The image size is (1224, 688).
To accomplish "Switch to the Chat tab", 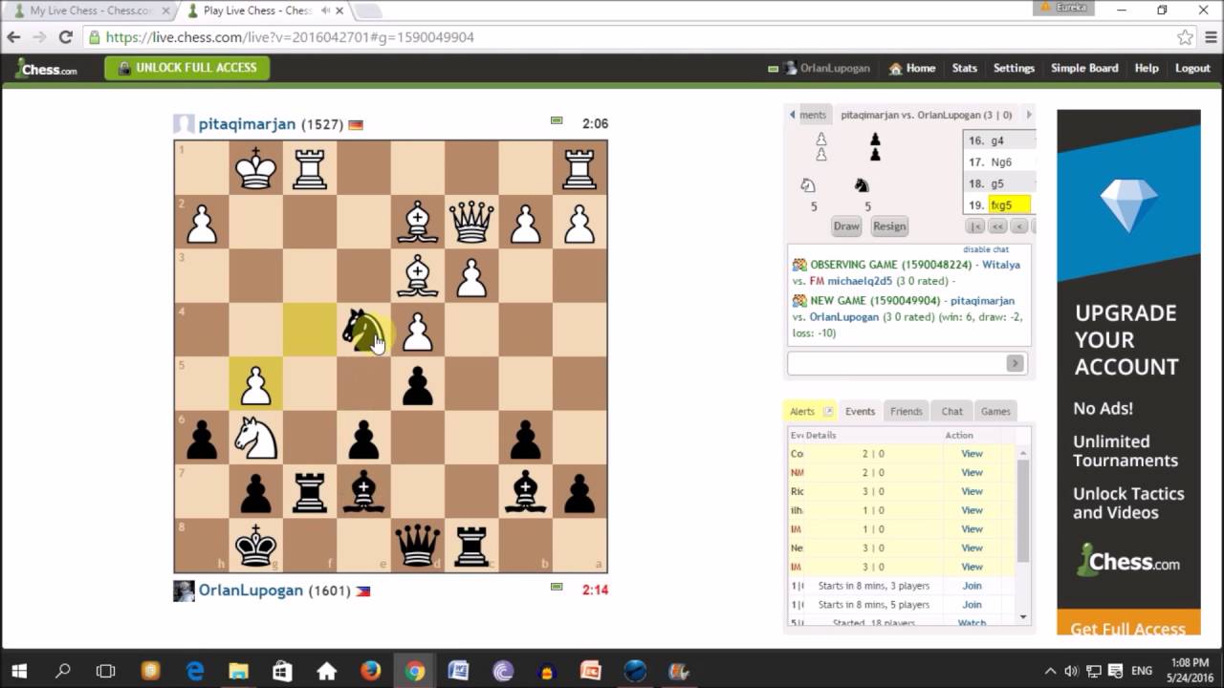I will 951,412.
